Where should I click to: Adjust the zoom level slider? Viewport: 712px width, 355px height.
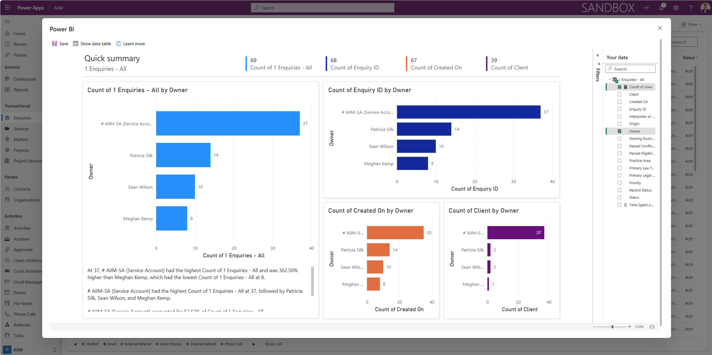click(612, 327)
